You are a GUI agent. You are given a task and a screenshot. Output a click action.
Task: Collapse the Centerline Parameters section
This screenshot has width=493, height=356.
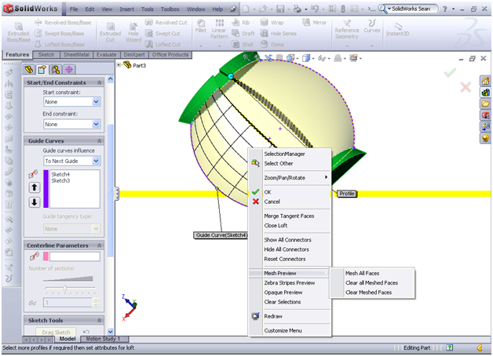[x=100, y=245]
